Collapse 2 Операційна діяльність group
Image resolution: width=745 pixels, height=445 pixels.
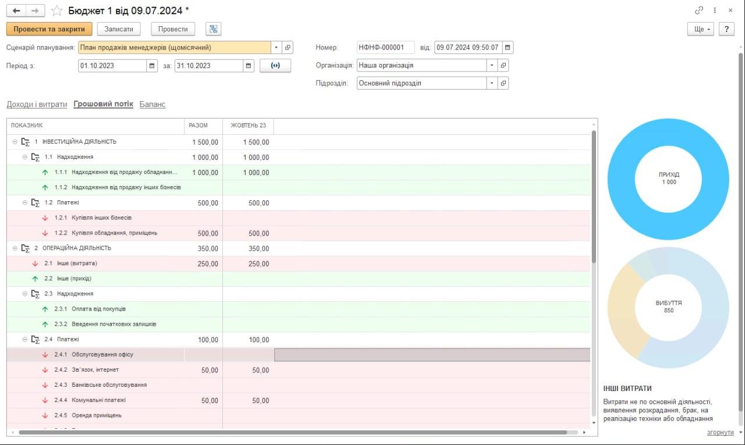pyautogui.click(x=15, y=248)
